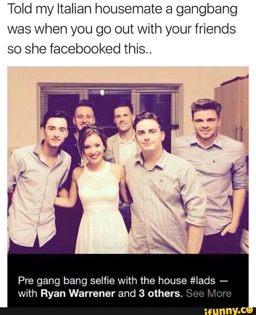Select the #lads hashtag
This screenshot has height=315, width=256.
tap(202, 280)
